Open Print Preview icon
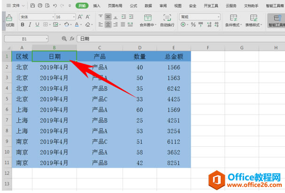The image size is (285, 193). 47,6
